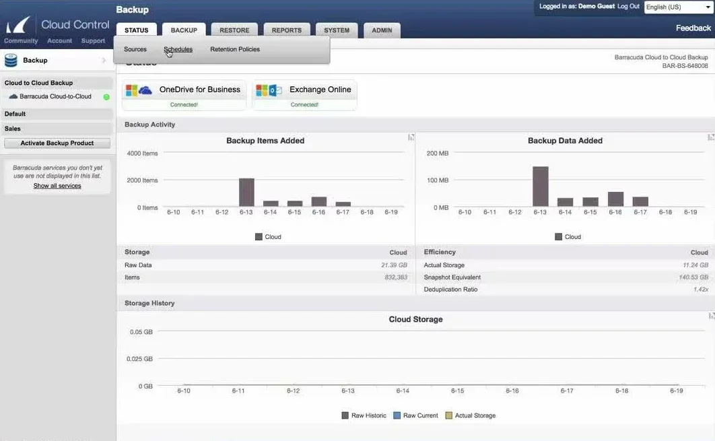Click the Exchange Online icon
This screenshot has height=441, width=715.
(269, 90)
